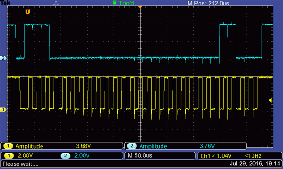Click the cyan 2.00V vertical scale readout
The image size is (283, 169).
[x=82, y=155]
